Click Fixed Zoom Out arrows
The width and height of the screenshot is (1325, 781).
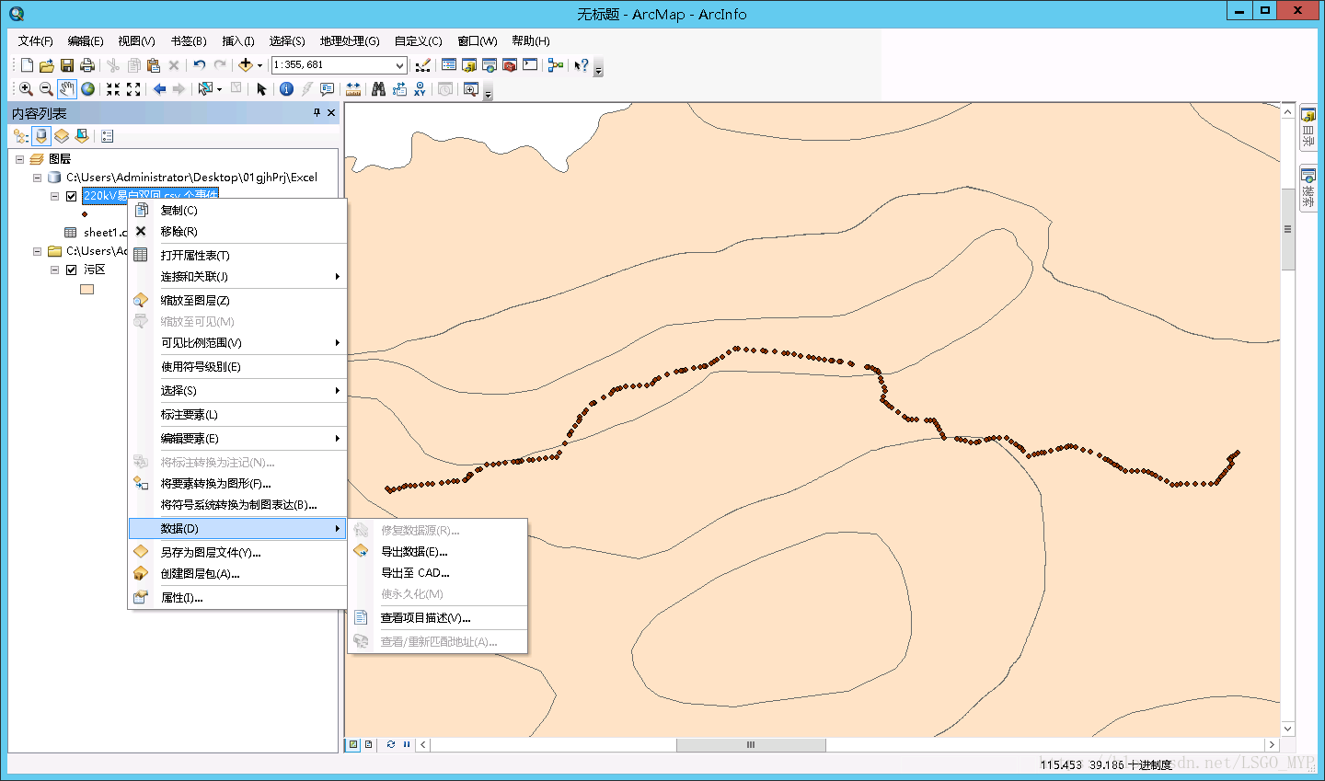133,89
